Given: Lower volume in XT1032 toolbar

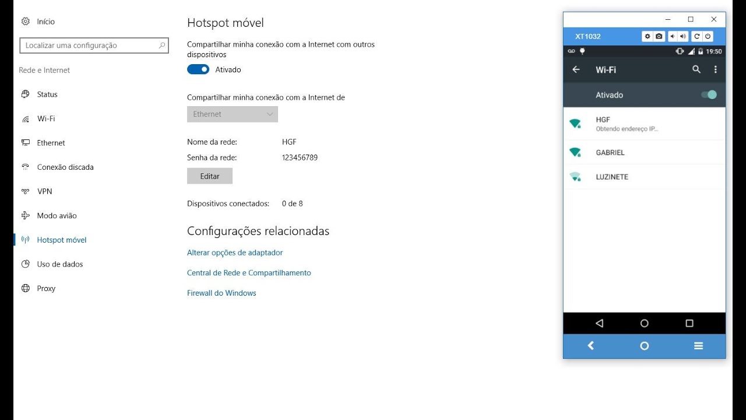Looking at the screenshot, I should (672, 36).
